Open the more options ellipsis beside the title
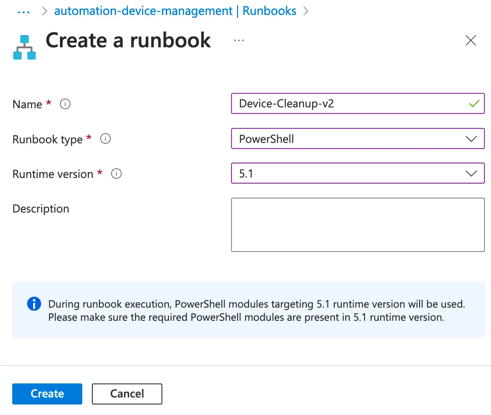The height and width of the screenshot is (415, 491). (x=238, y=40)
